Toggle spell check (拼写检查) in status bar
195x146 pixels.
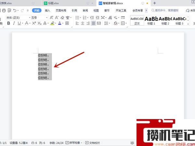pyautogui.click(x=72, y=143)
